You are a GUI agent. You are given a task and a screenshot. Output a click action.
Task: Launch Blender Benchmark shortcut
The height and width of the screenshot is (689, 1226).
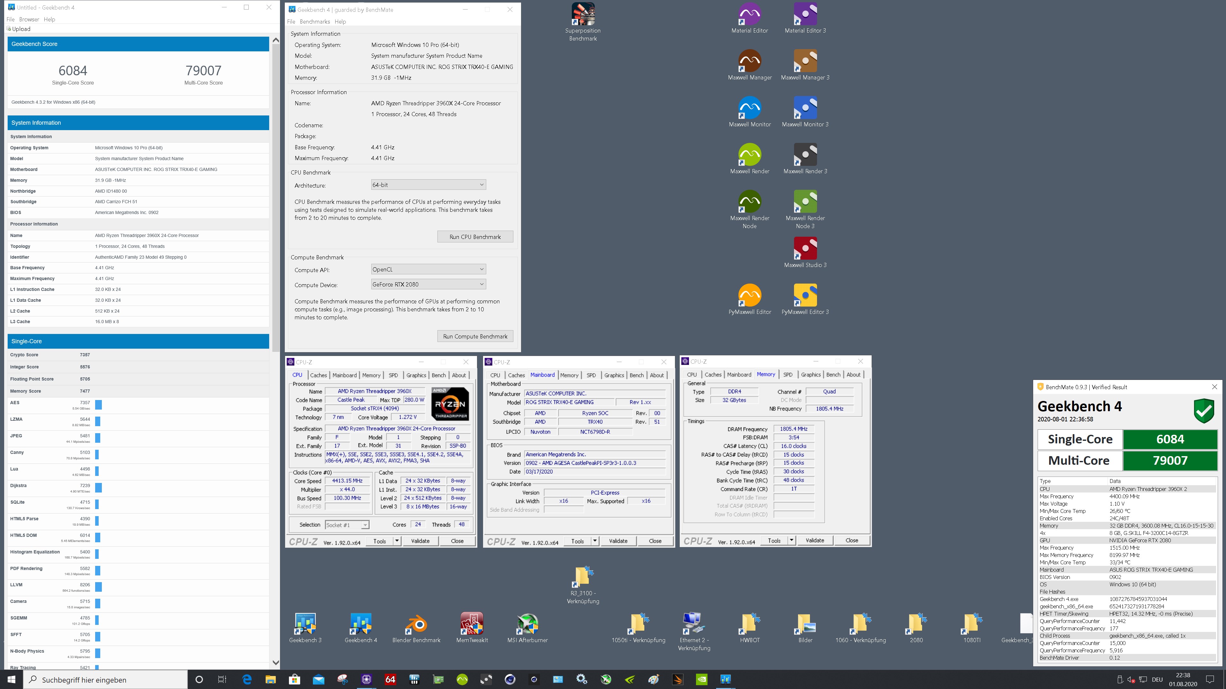(x=416, y=628)
